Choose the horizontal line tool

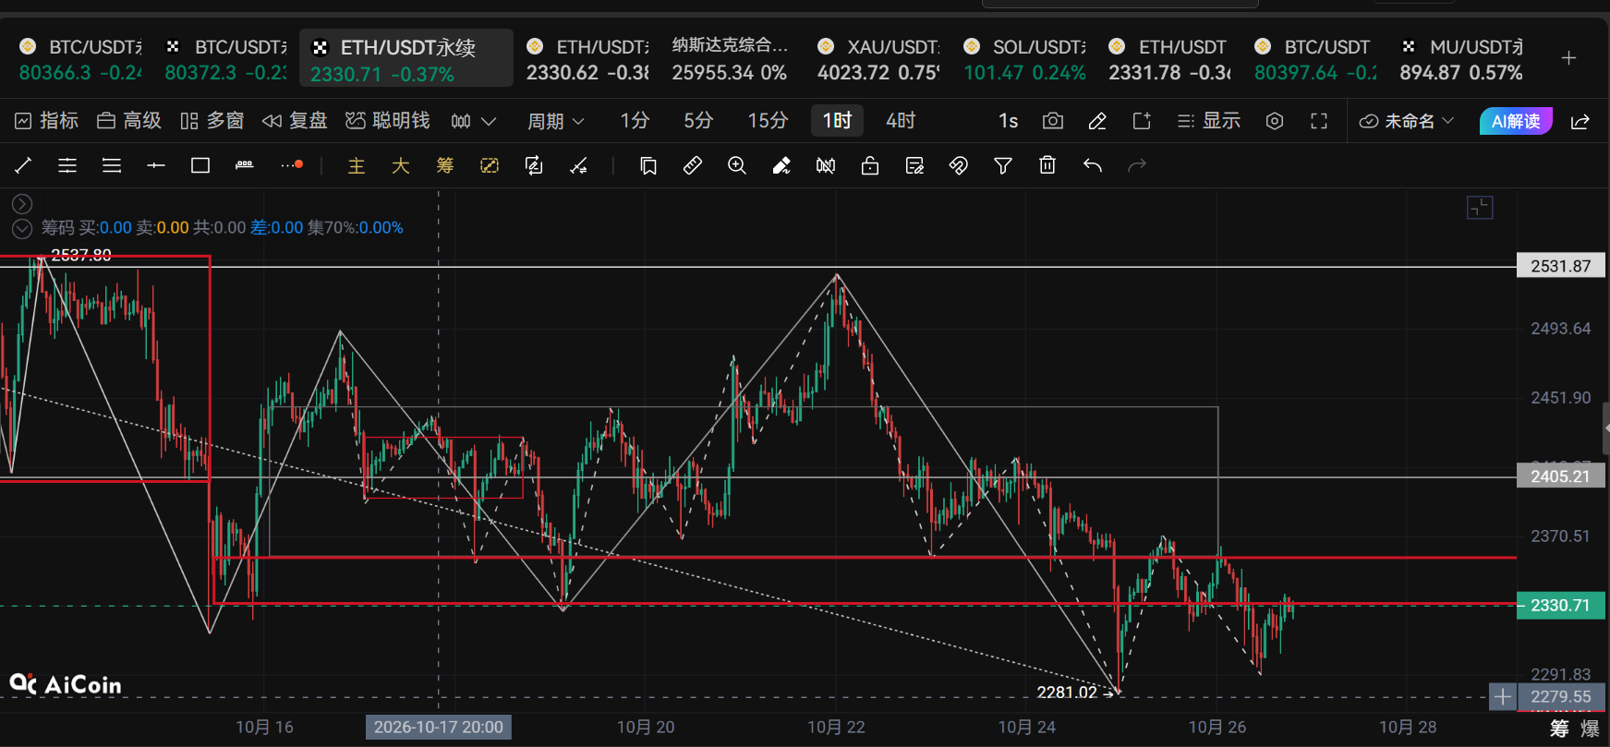156,165
